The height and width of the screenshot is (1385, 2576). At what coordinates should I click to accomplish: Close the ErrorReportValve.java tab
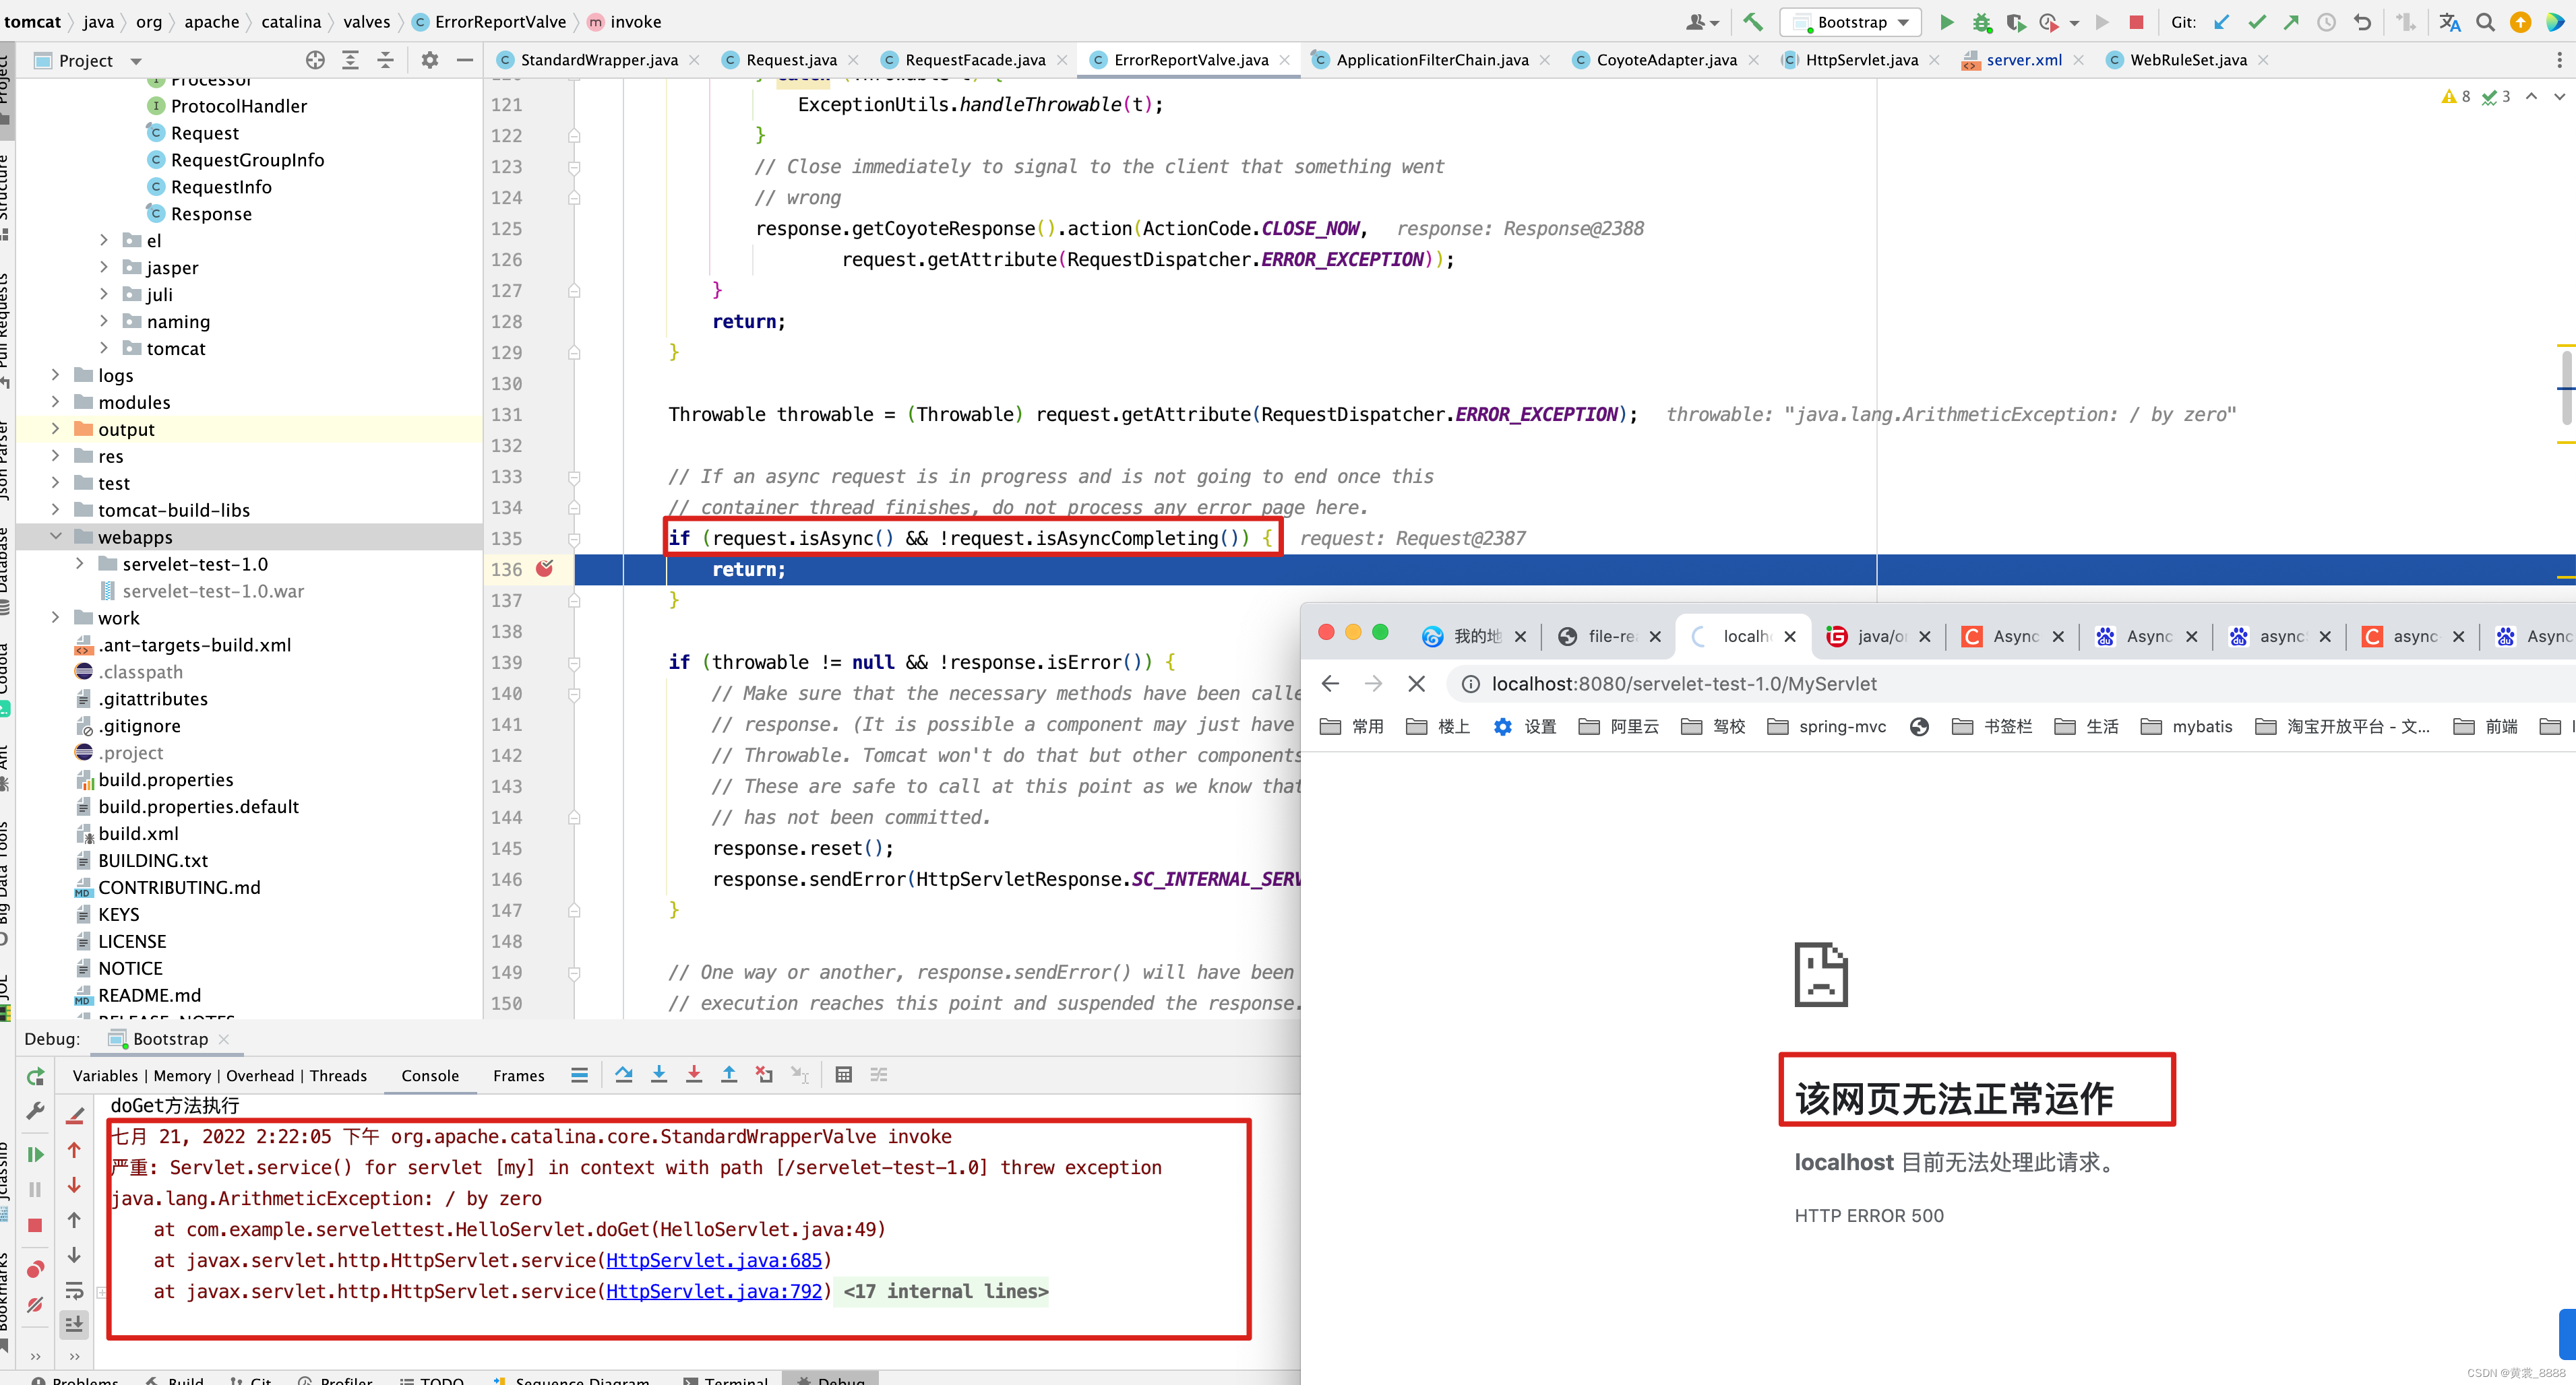pos(1285,60)
